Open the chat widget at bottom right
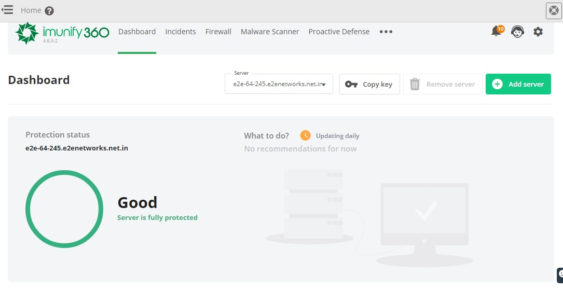 (x=560, y=275)
